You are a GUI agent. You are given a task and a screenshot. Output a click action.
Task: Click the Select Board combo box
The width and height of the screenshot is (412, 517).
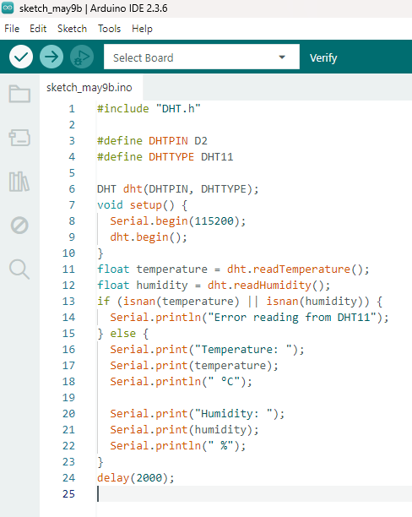point(202,57)
